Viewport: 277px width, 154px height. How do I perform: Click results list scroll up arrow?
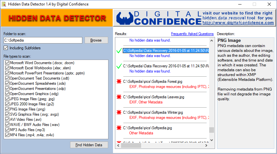(212, 41)
